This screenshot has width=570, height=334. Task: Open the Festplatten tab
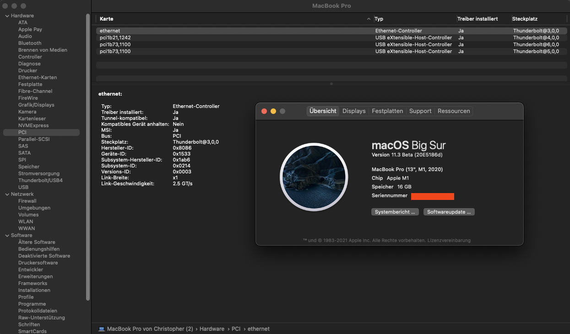[387, 111]
